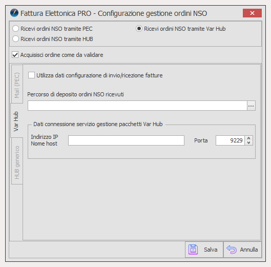This screenshot has width=271, height=267.
Task: Click the Percorso di deposito ordini path field
Action: coord(137,106)
